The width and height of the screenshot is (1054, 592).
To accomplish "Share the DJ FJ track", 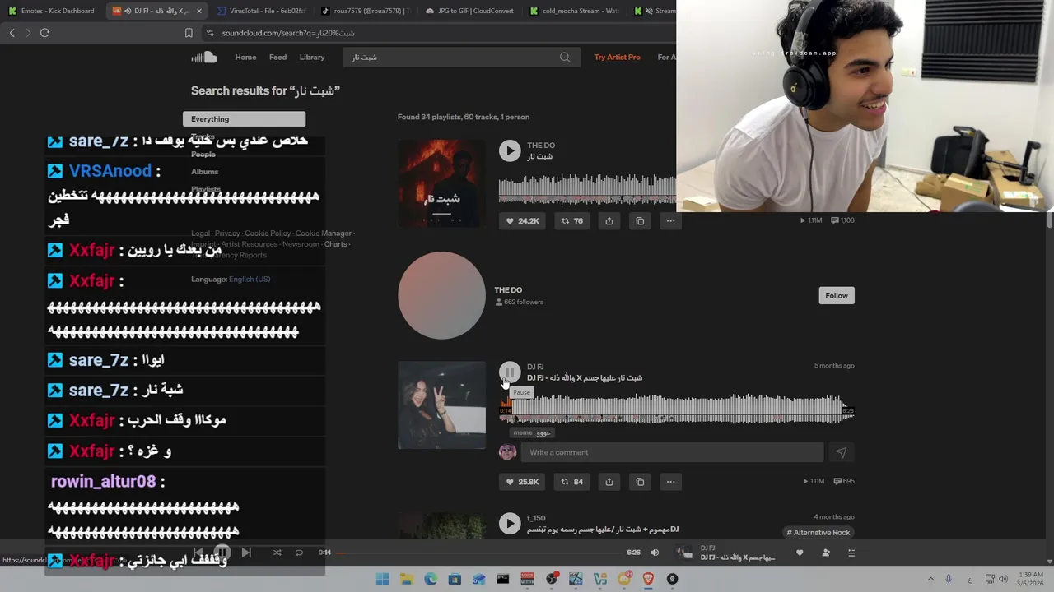I will pyautogui.click(x=609, y=482).
